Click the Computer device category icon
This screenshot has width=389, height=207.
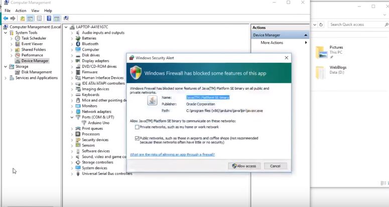78,50
